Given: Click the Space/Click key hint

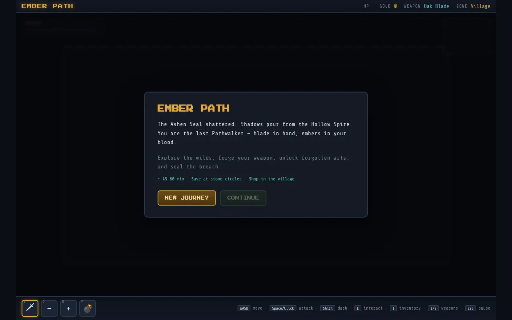Looking at the screenshot, I should (x=283, y=308).
